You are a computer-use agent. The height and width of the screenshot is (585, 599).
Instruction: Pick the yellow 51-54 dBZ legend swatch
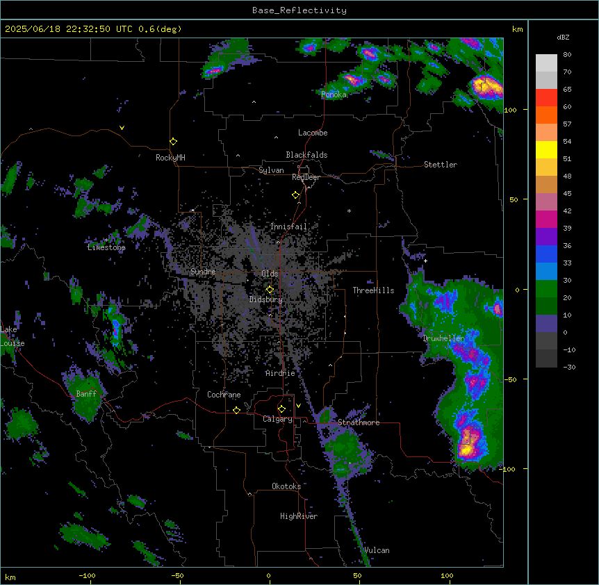(546, 149)
